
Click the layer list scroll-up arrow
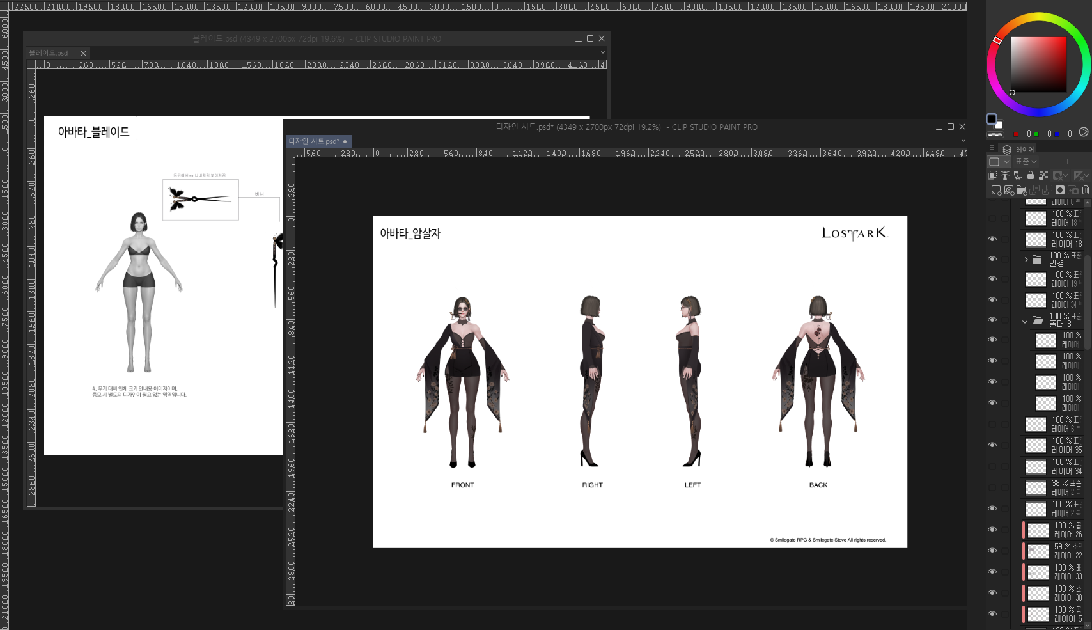1088,202
